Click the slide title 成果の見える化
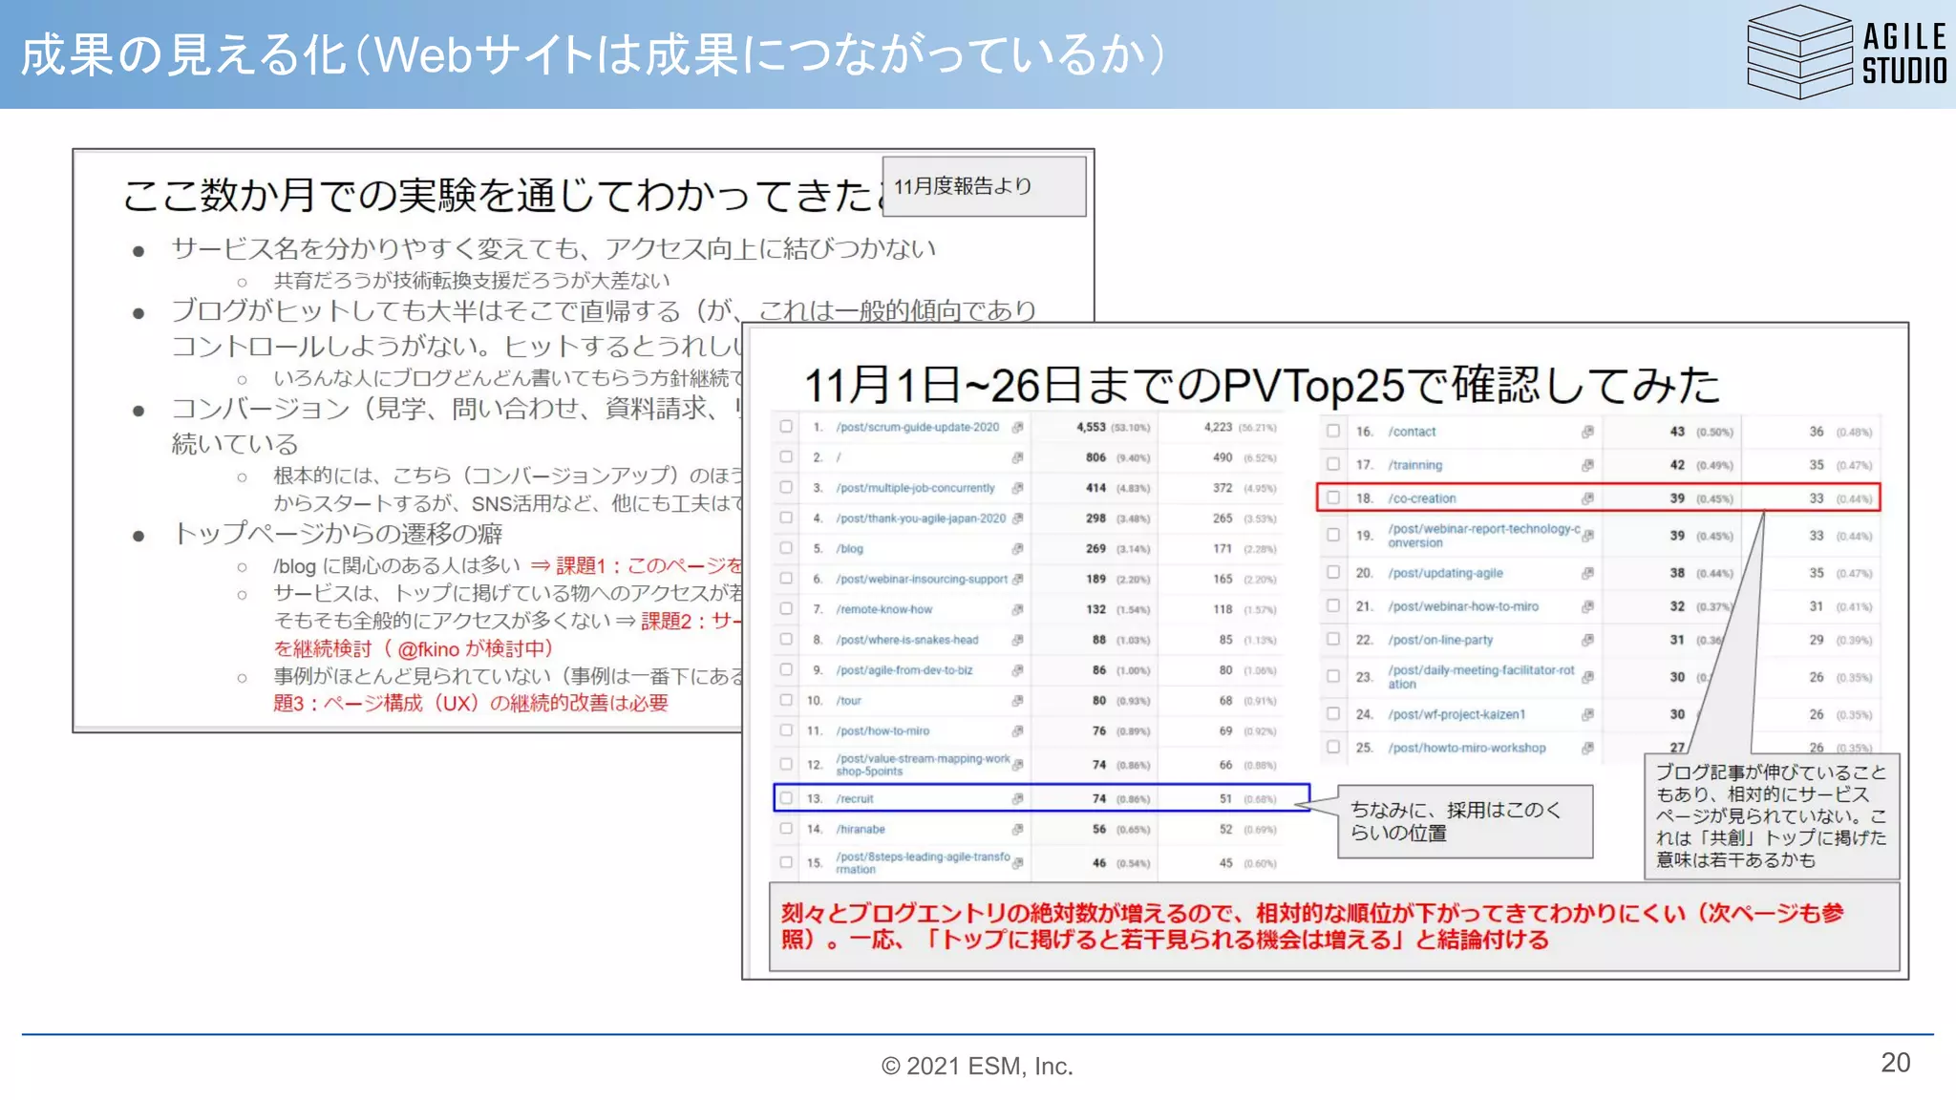Image resolution: width=1956 pixels, height=1100 pixels. click(592, 54)
